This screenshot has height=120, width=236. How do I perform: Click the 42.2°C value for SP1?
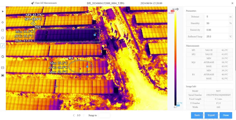[225, 50]
